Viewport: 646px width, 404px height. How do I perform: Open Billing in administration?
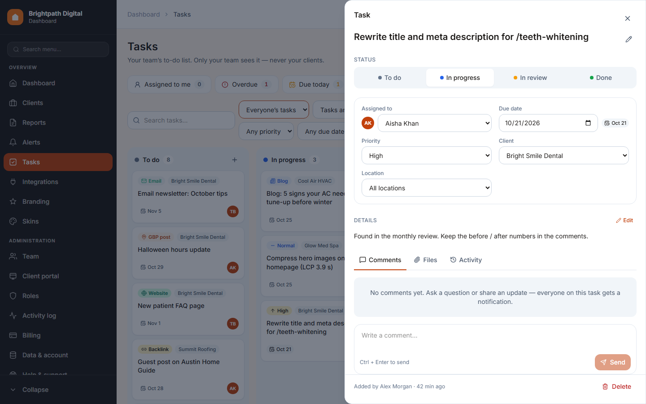[58, 335]
